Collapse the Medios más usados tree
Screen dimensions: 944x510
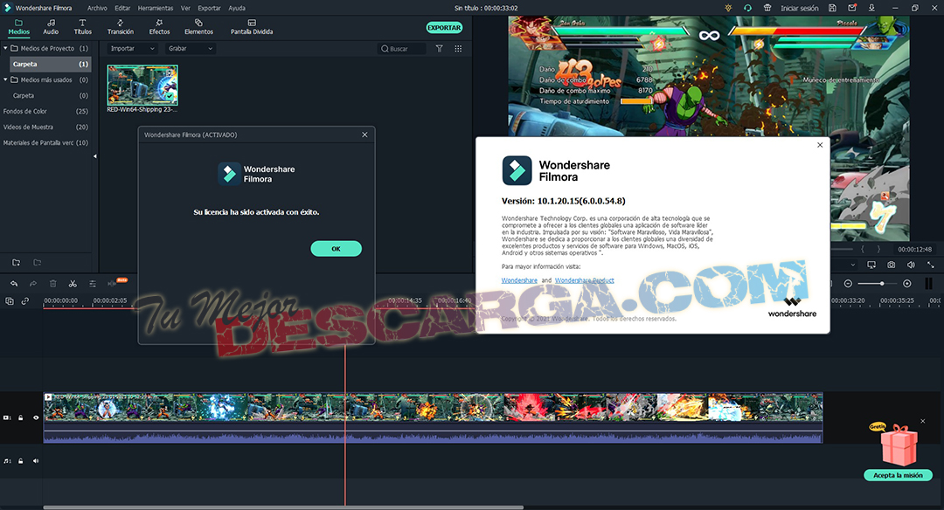(x=5, y=79)
